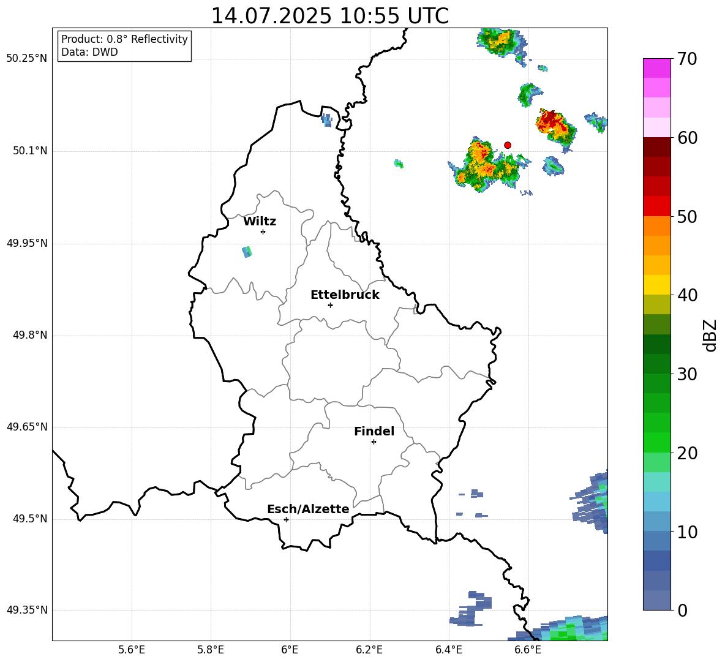Click the yellow swatch just above 40
This screenshot has width=725, height=662.
tap(656, 285)
